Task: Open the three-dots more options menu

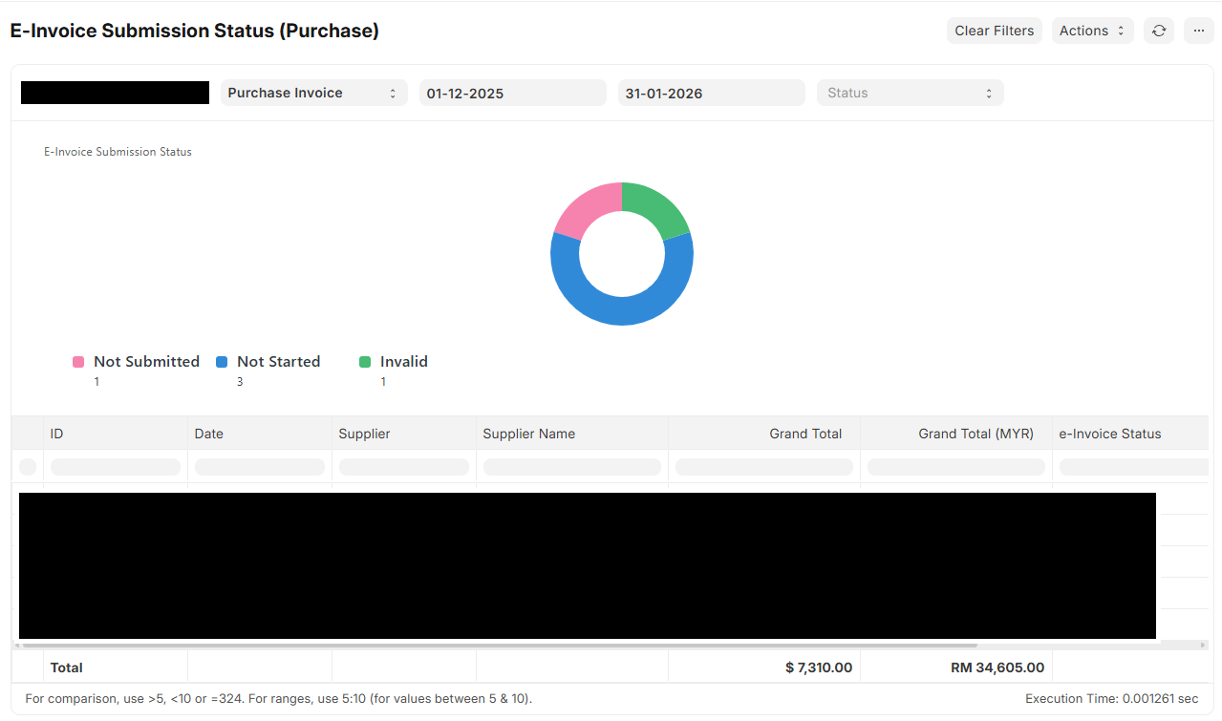Action: pyautogui.click(x=1198, y=31)
